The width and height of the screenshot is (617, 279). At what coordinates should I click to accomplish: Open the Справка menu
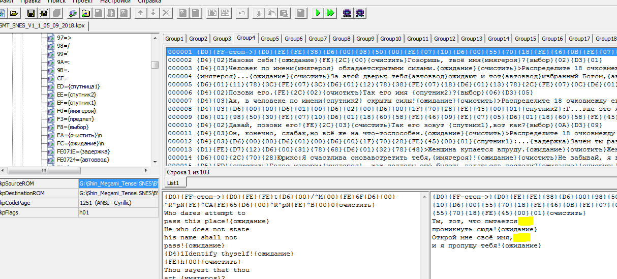(x=149, y=2)
